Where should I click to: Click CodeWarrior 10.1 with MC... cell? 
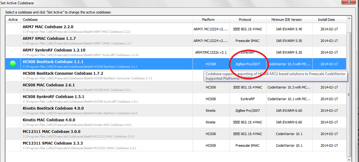289,99
